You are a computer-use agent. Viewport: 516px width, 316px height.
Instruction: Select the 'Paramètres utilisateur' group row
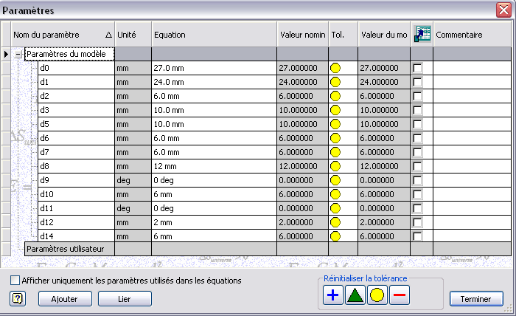pos(65,249)
